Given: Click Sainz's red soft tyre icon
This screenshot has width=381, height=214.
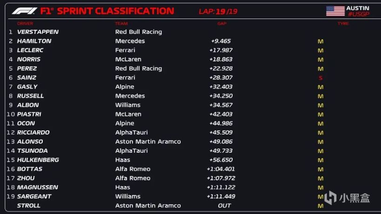Looking at the screenshot, I should [x=321, y=78].
